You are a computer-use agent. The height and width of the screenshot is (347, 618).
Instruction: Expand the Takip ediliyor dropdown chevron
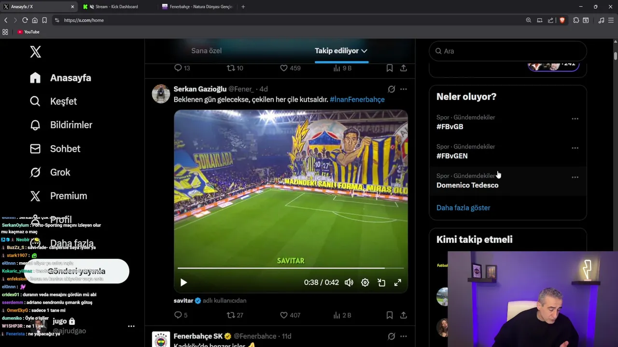point(364,51)
